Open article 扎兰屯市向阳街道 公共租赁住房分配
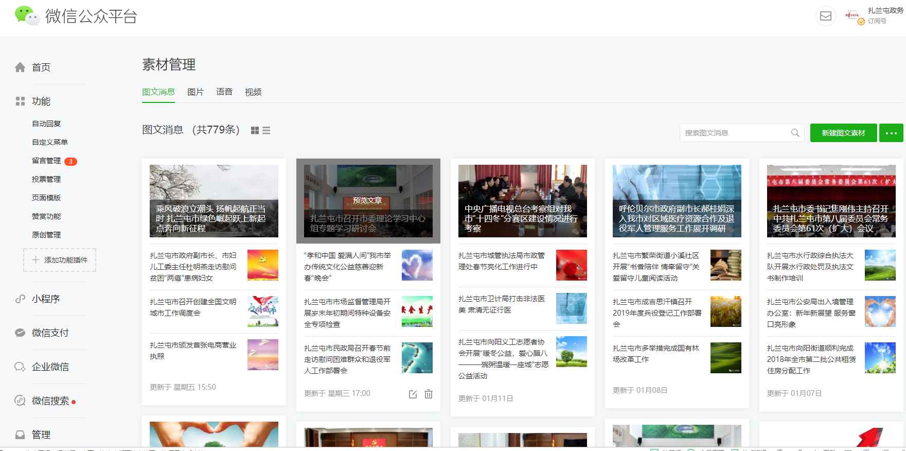The width and height of the screenshot is (906, 451). pos(812,359)
